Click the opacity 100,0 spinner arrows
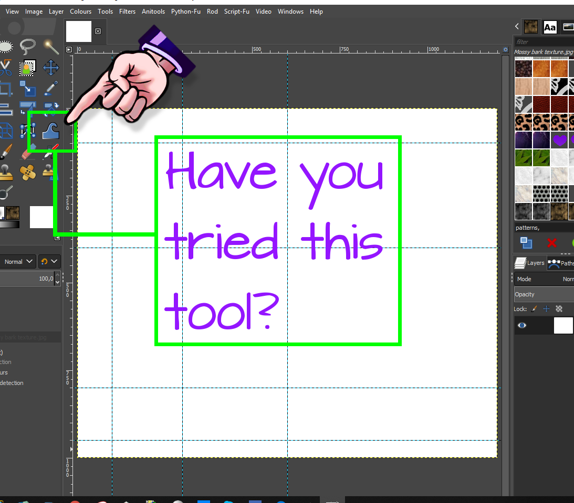The height and width of the screenshot is (503, 574). 57,279
